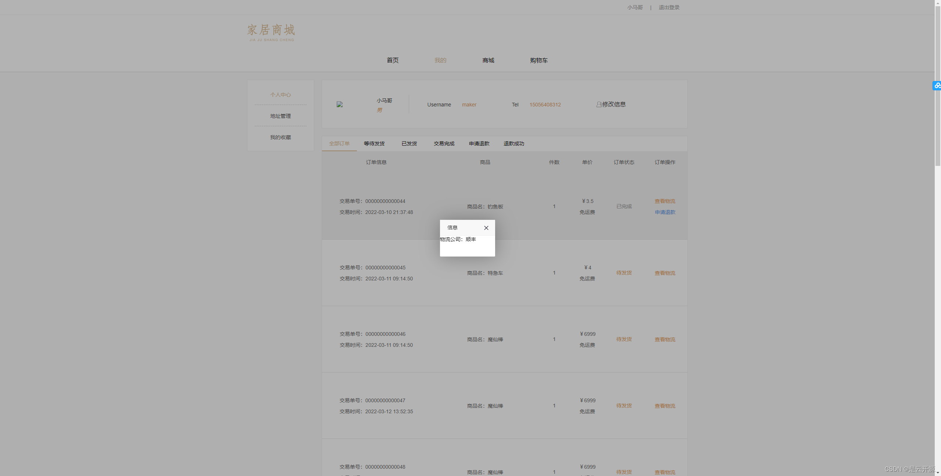Click 查看物流 for order 00000000000045

click(x=665, y=273)
